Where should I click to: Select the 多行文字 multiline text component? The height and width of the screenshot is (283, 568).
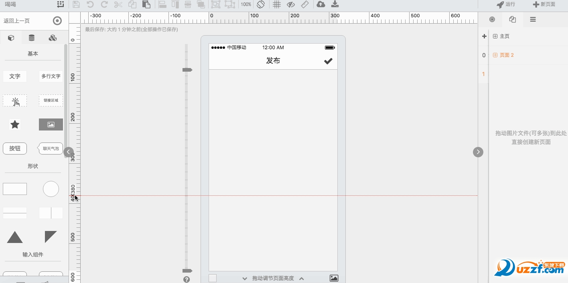click(x=51, y=76)
